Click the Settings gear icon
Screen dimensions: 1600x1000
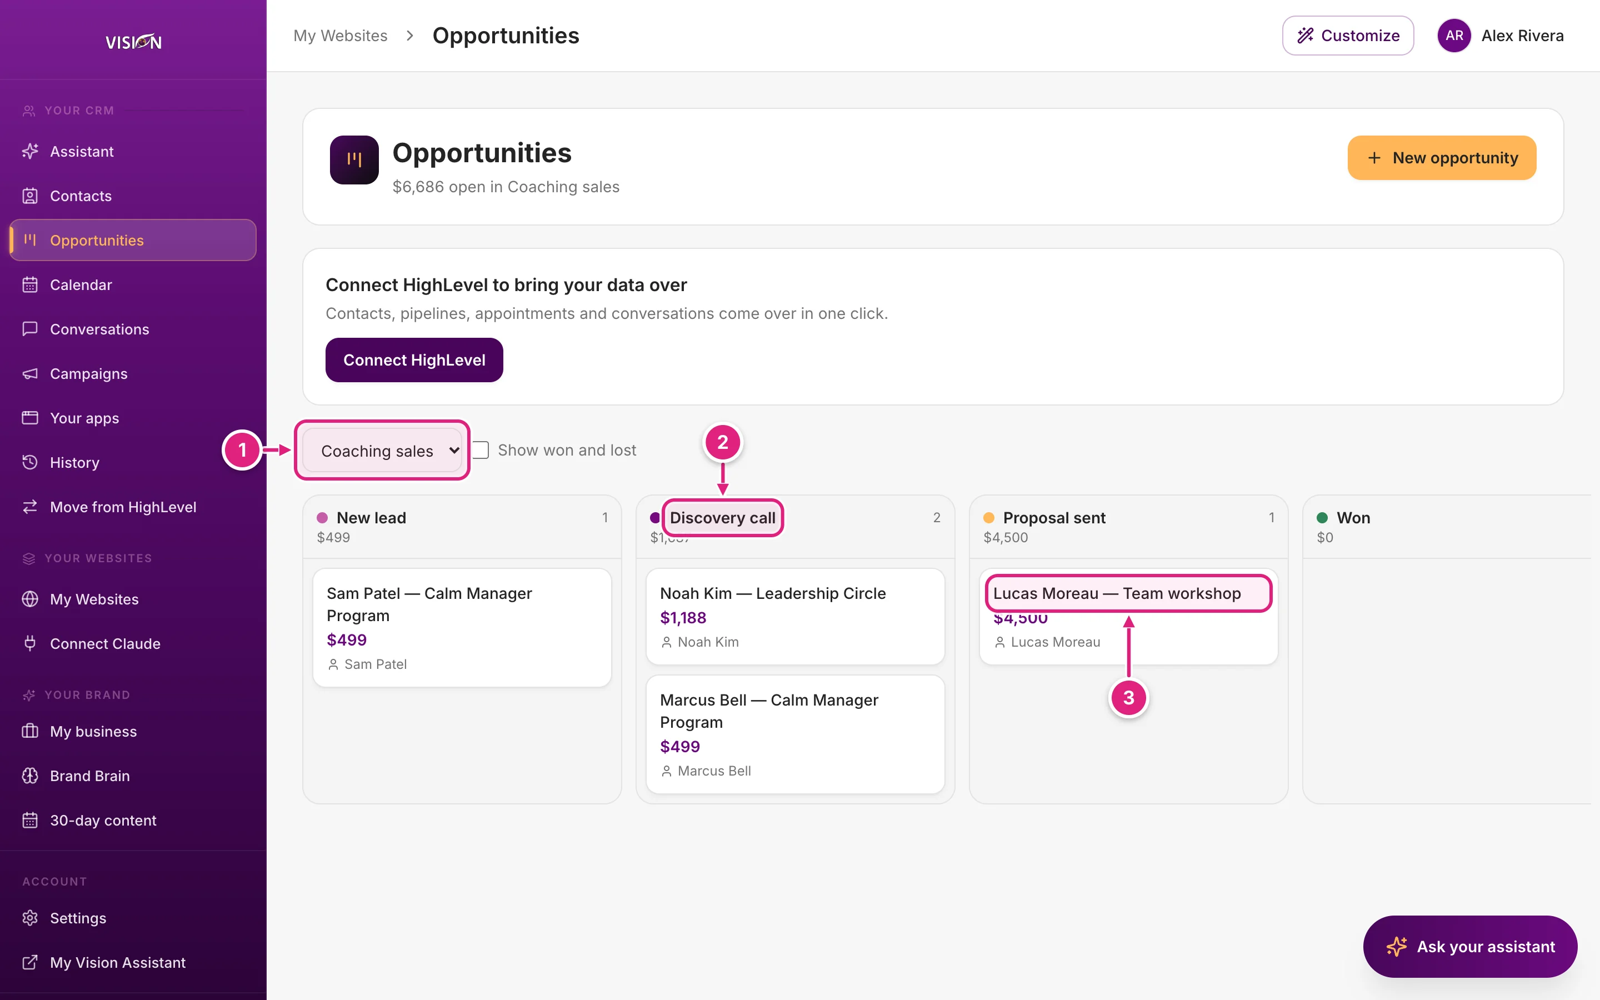tap(30, 918)
